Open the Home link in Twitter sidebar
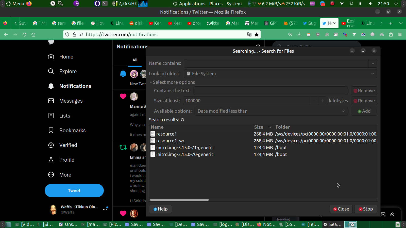The image size is (406, 228). pos(61,57)
